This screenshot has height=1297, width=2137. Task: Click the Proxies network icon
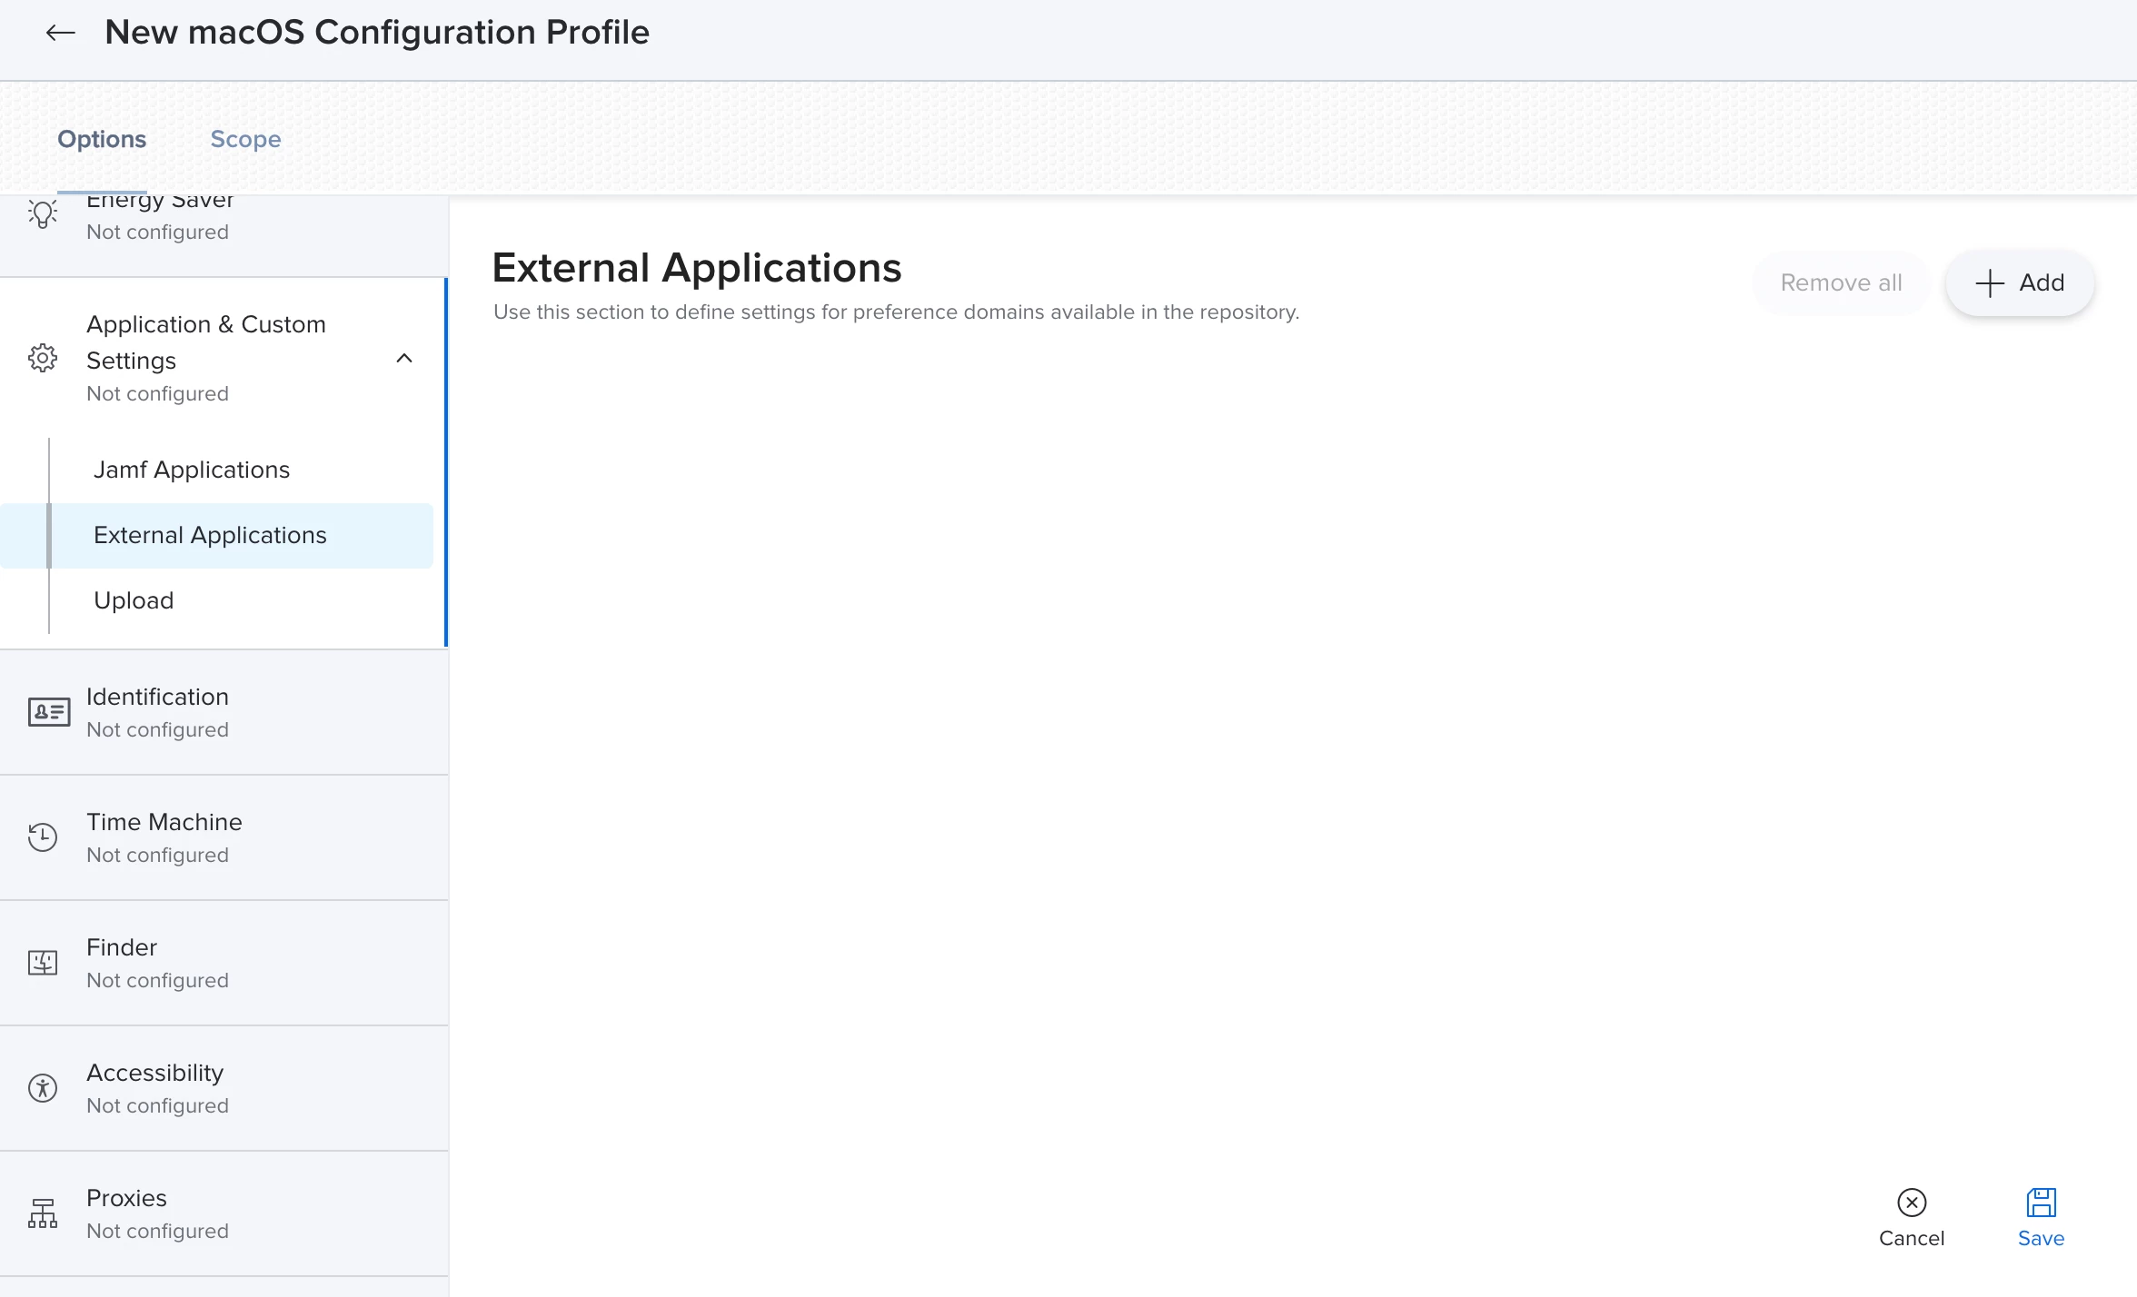(43, 1213)
